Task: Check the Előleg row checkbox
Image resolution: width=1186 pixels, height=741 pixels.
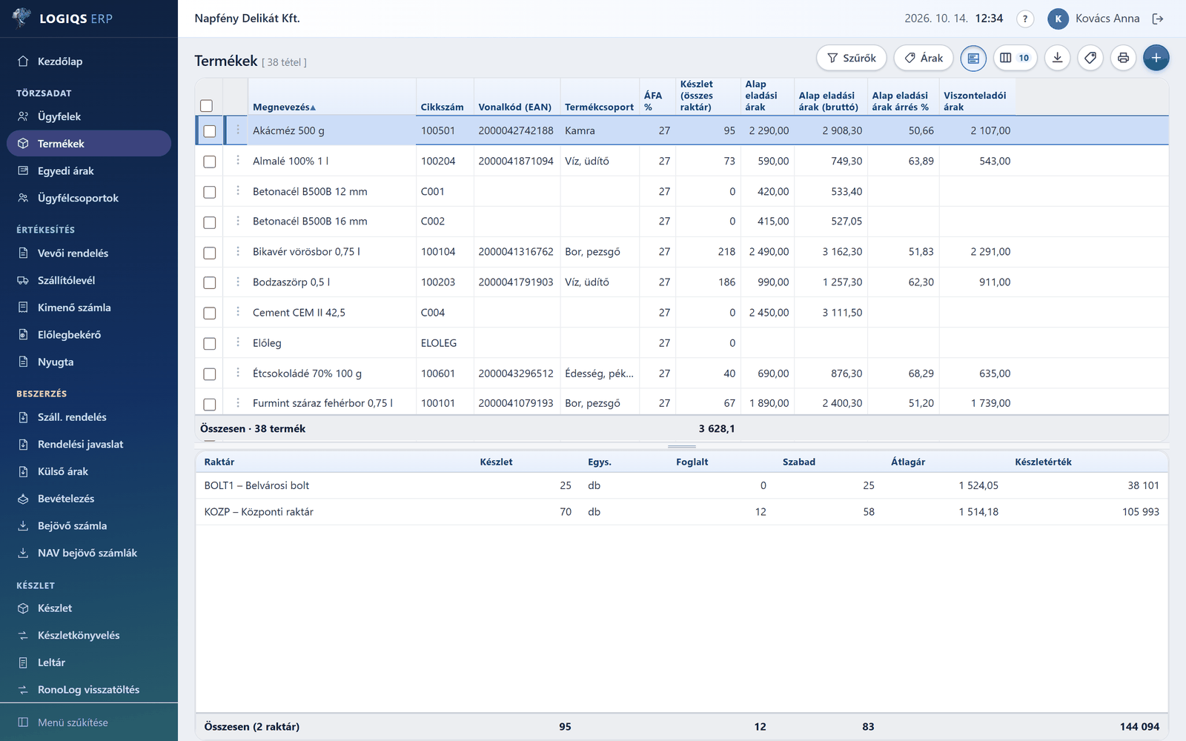Action: (x=210, y=344)
